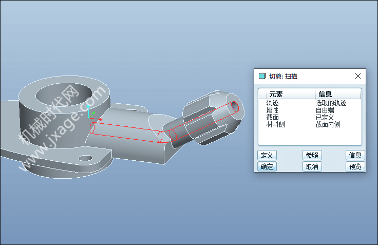The width and height of the screenshot is (378, 245).
Task: Click the 截面内侧 info value
Action: tap(328, 125)
